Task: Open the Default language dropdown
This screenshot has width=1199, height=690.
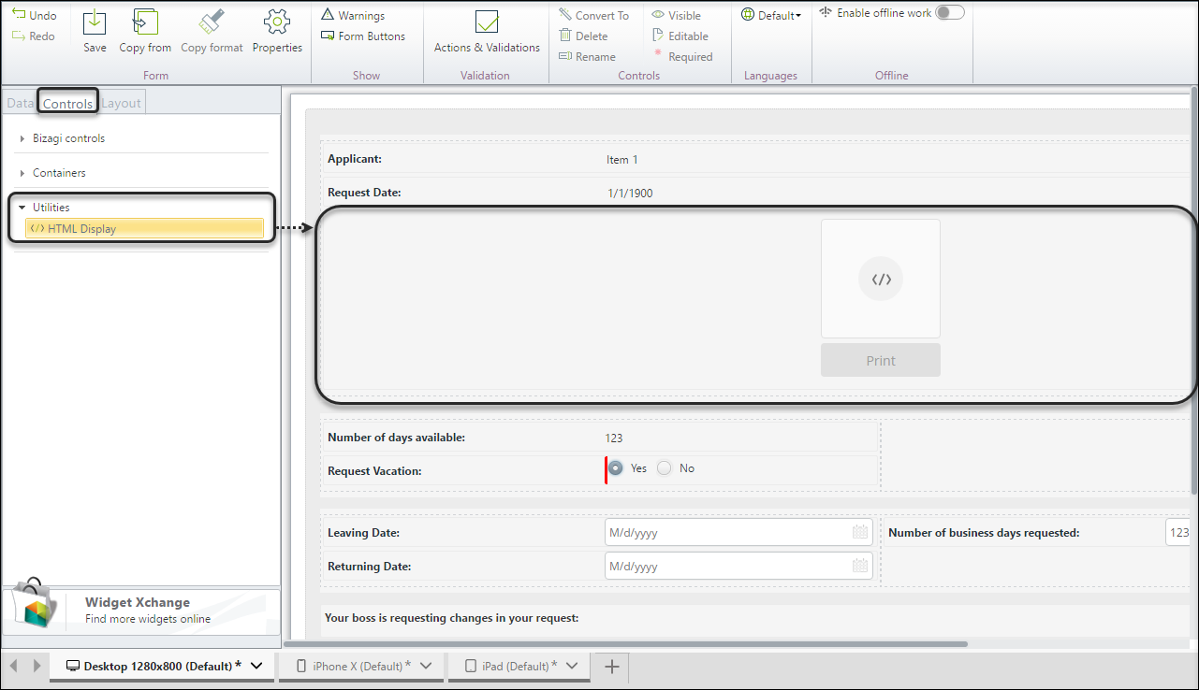Action: pyautogui.click(x=771, y=15)
